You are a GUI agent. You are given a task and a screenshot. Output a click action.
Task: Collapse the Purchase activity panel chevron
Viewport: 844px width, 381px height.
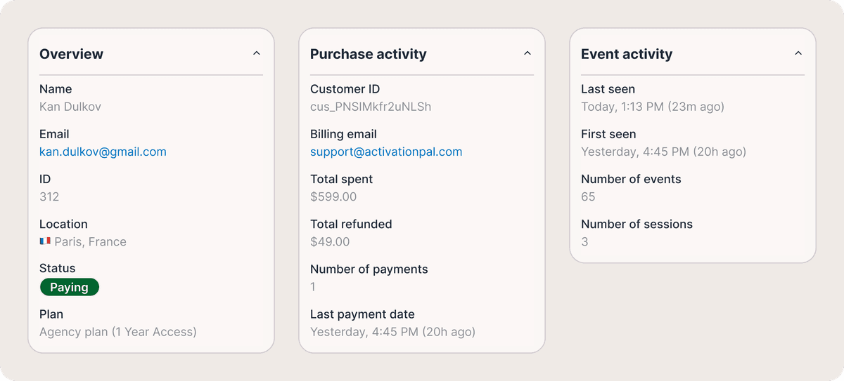pyautogui.click(x=527, y=53)
